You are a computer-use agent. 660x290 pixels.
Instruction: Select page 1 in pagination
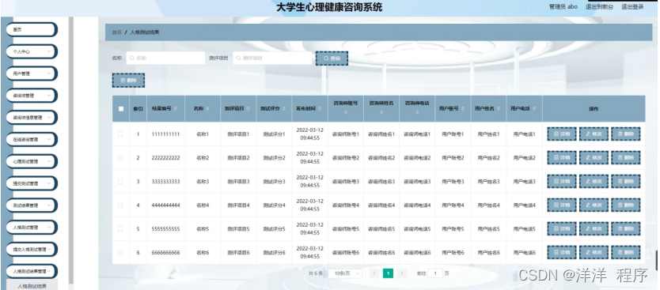(x=388, y=273)
